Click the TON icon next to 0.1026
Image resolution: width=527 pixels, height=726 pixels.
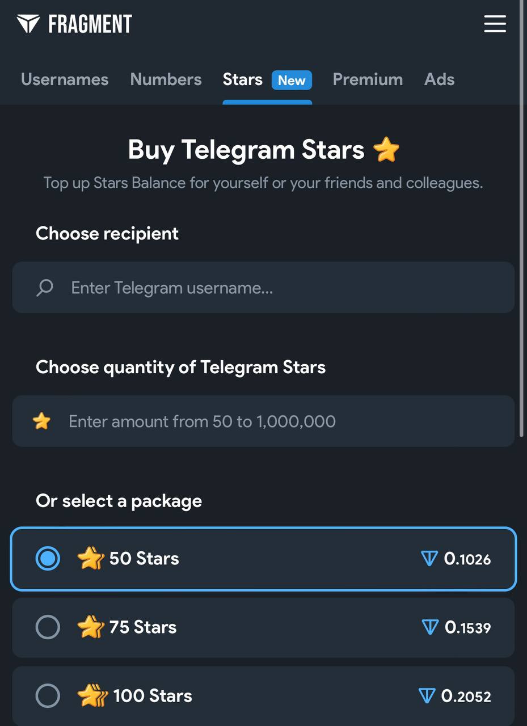point(429,559)
